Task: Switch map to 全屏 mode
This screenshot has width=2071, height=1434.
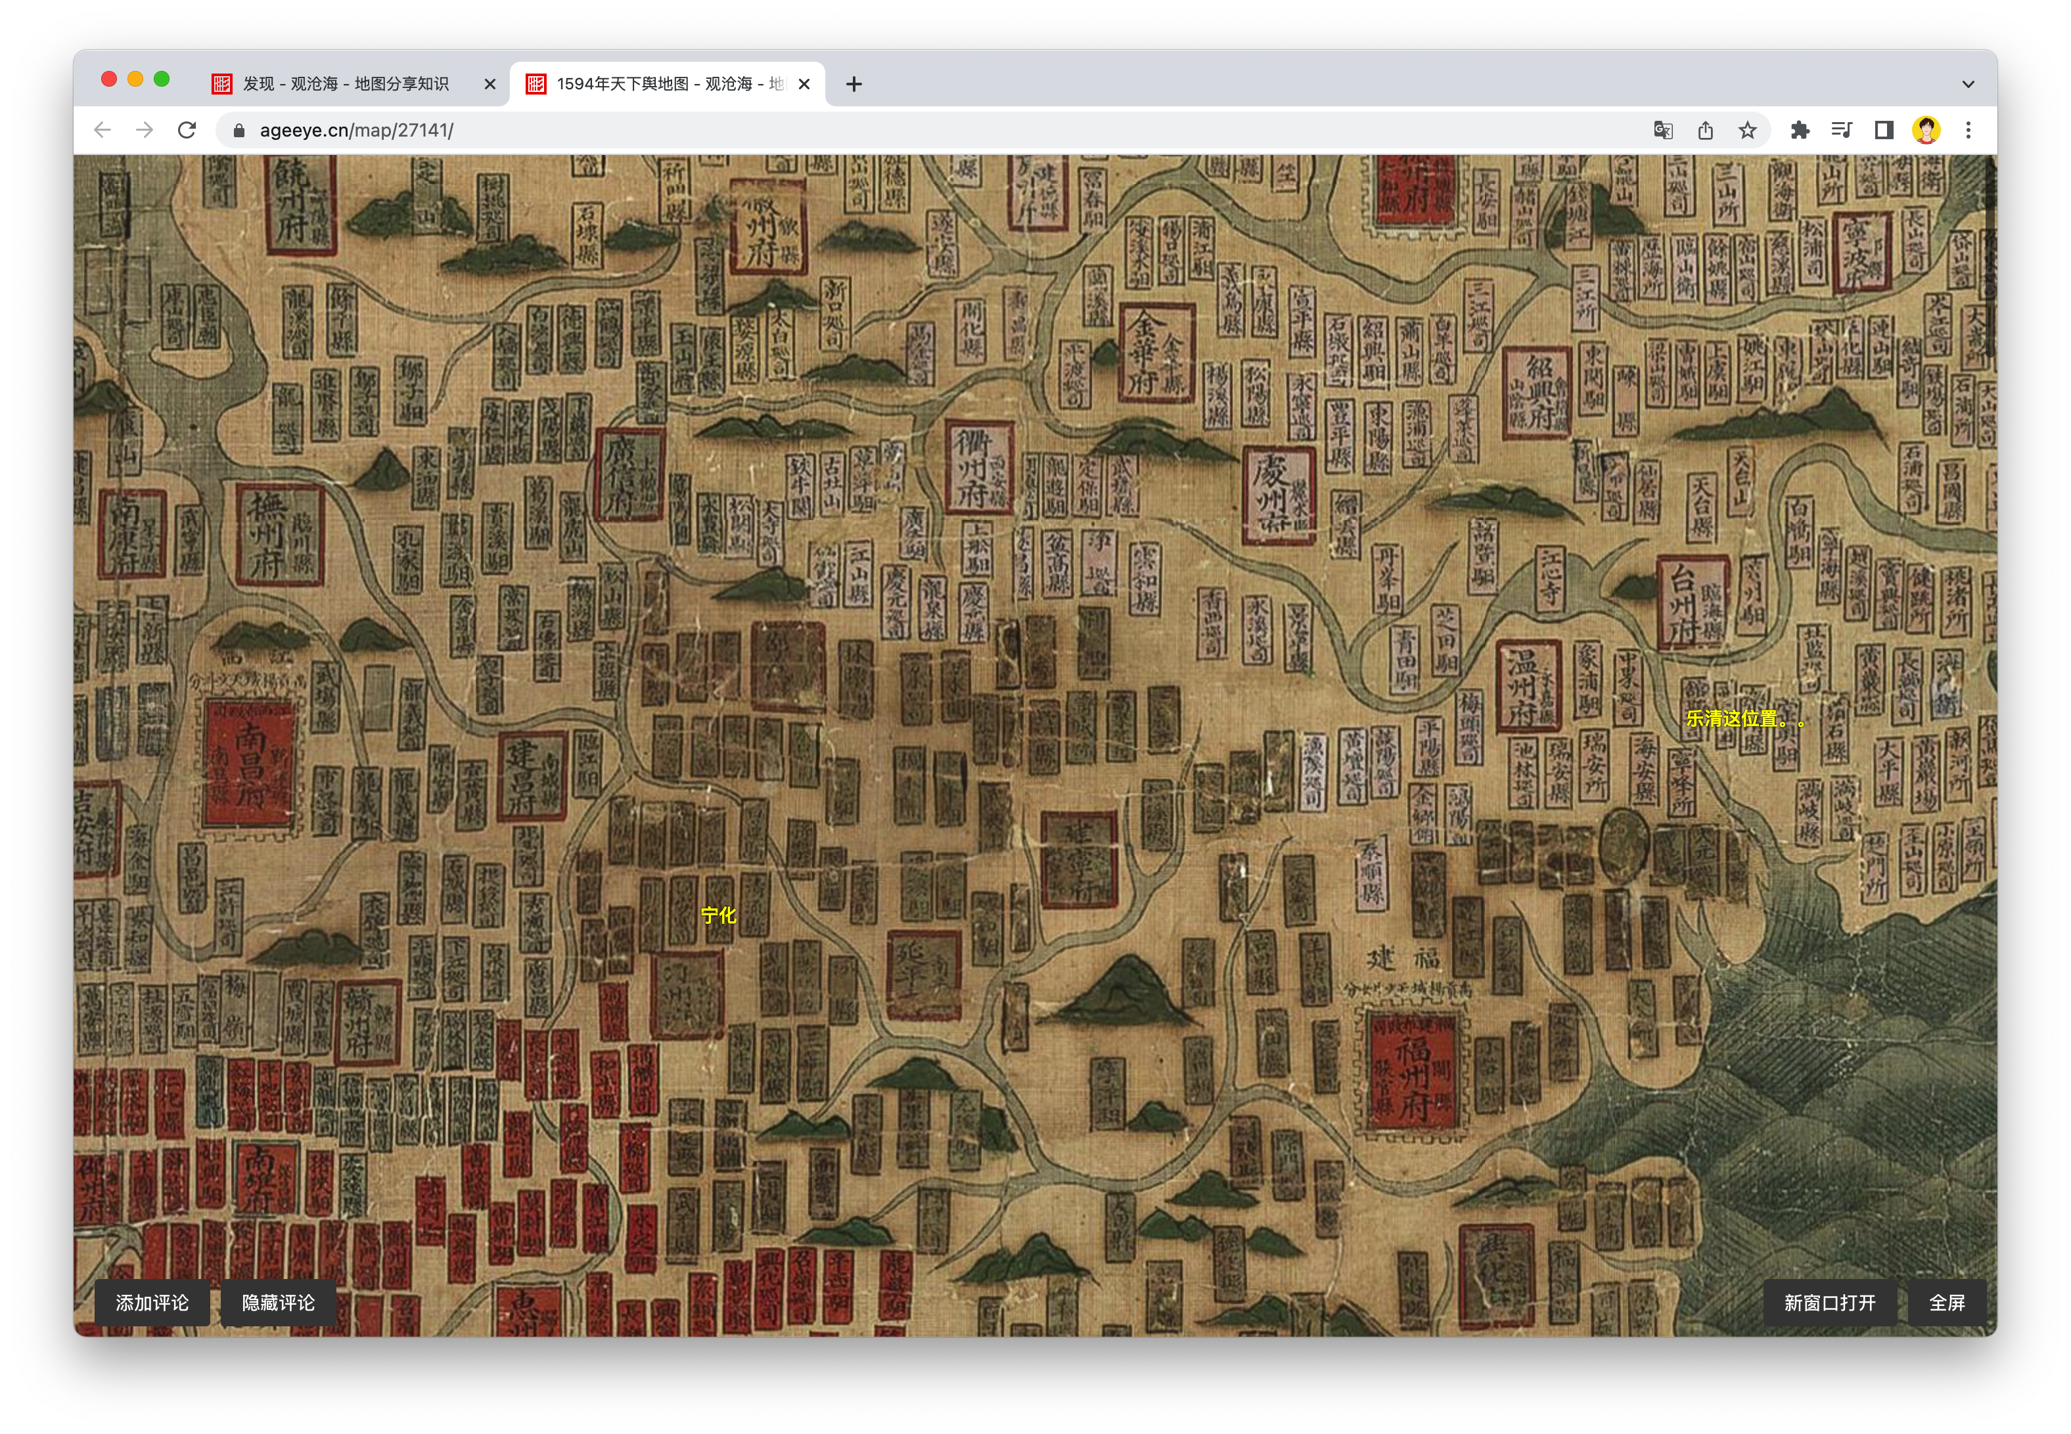Action: 1947,1303
